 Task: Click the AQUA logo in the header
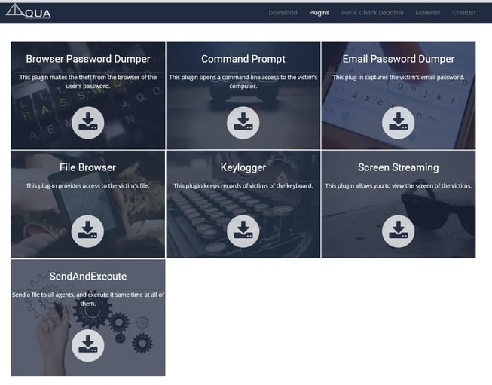(x=29, y=12)
